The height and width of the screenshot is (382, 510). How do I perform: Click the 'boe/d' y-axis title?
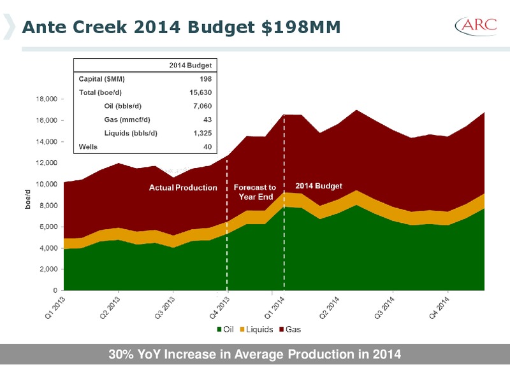coord(27,199)
